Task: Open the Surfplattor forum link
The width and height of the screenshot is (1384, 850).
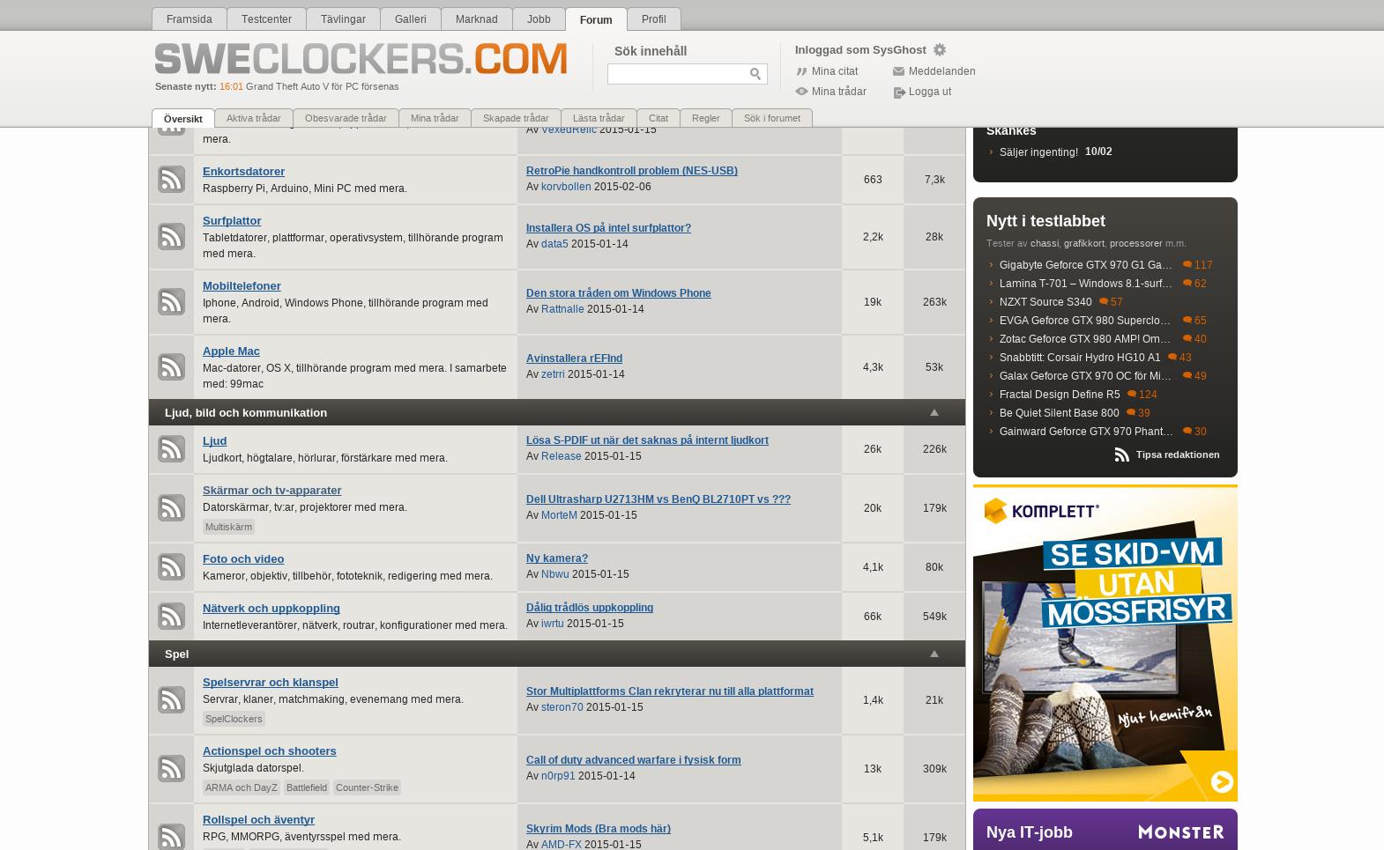Action: click(232, 220)
